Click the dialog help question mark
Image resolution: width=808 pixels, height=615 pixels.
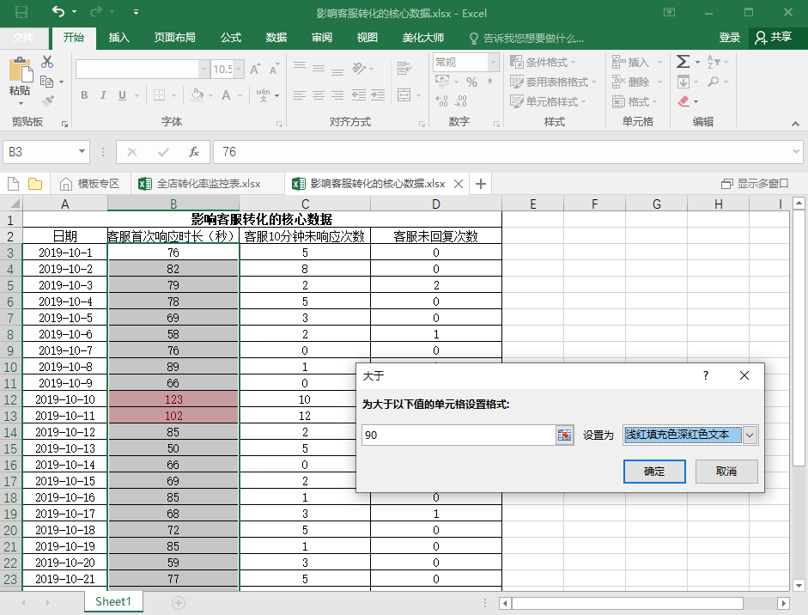tap(706, 376)
